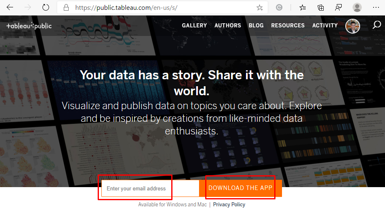Click the browser forward arrow
This screenshot has height=210, width=385.
point(28,8)
